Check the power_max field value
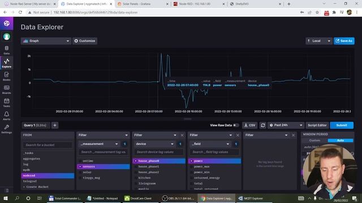 tap(191, 166)
